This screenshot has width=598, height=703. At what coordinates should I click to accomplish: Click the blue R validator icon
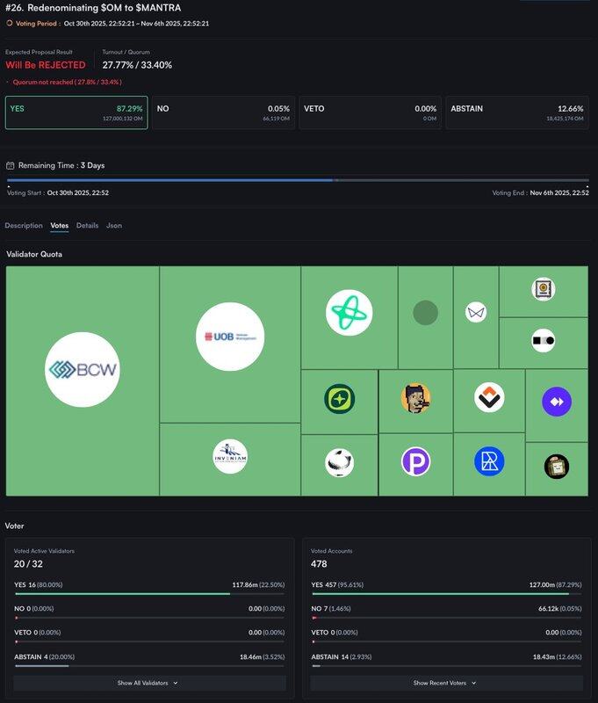tap(489, 461)
